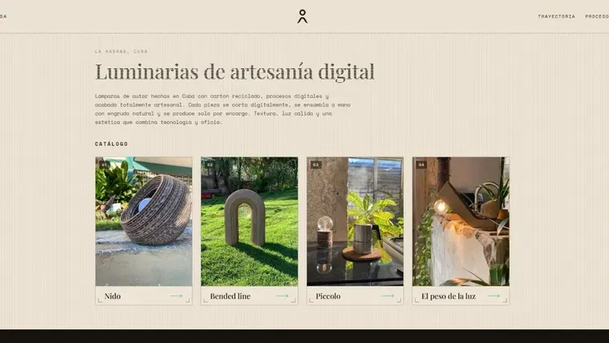Click the 04 badge on fourth lamp photo
This screenshot has height=343, width=609.
[422, 165]
